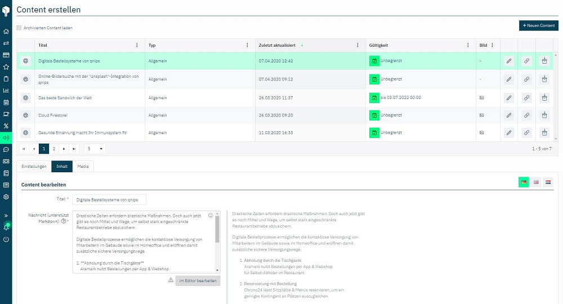
Task: Open the settings gear in the sidebar
Action: pos(6,197)
